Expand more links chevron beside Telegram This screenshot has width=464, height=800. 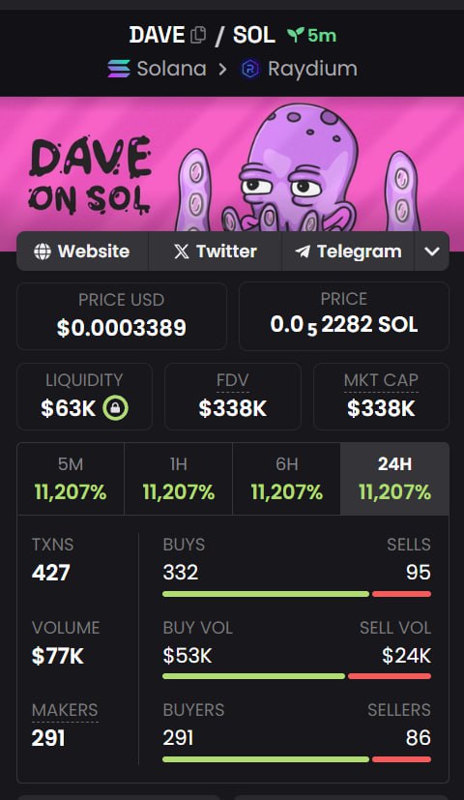(432, 252)
